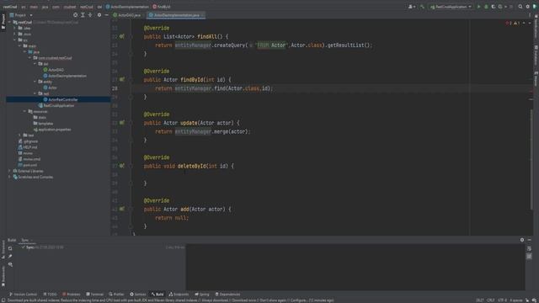The image size is (539, 303).
Task: Click the pin icon in Build panel
Action: point(10,256)
